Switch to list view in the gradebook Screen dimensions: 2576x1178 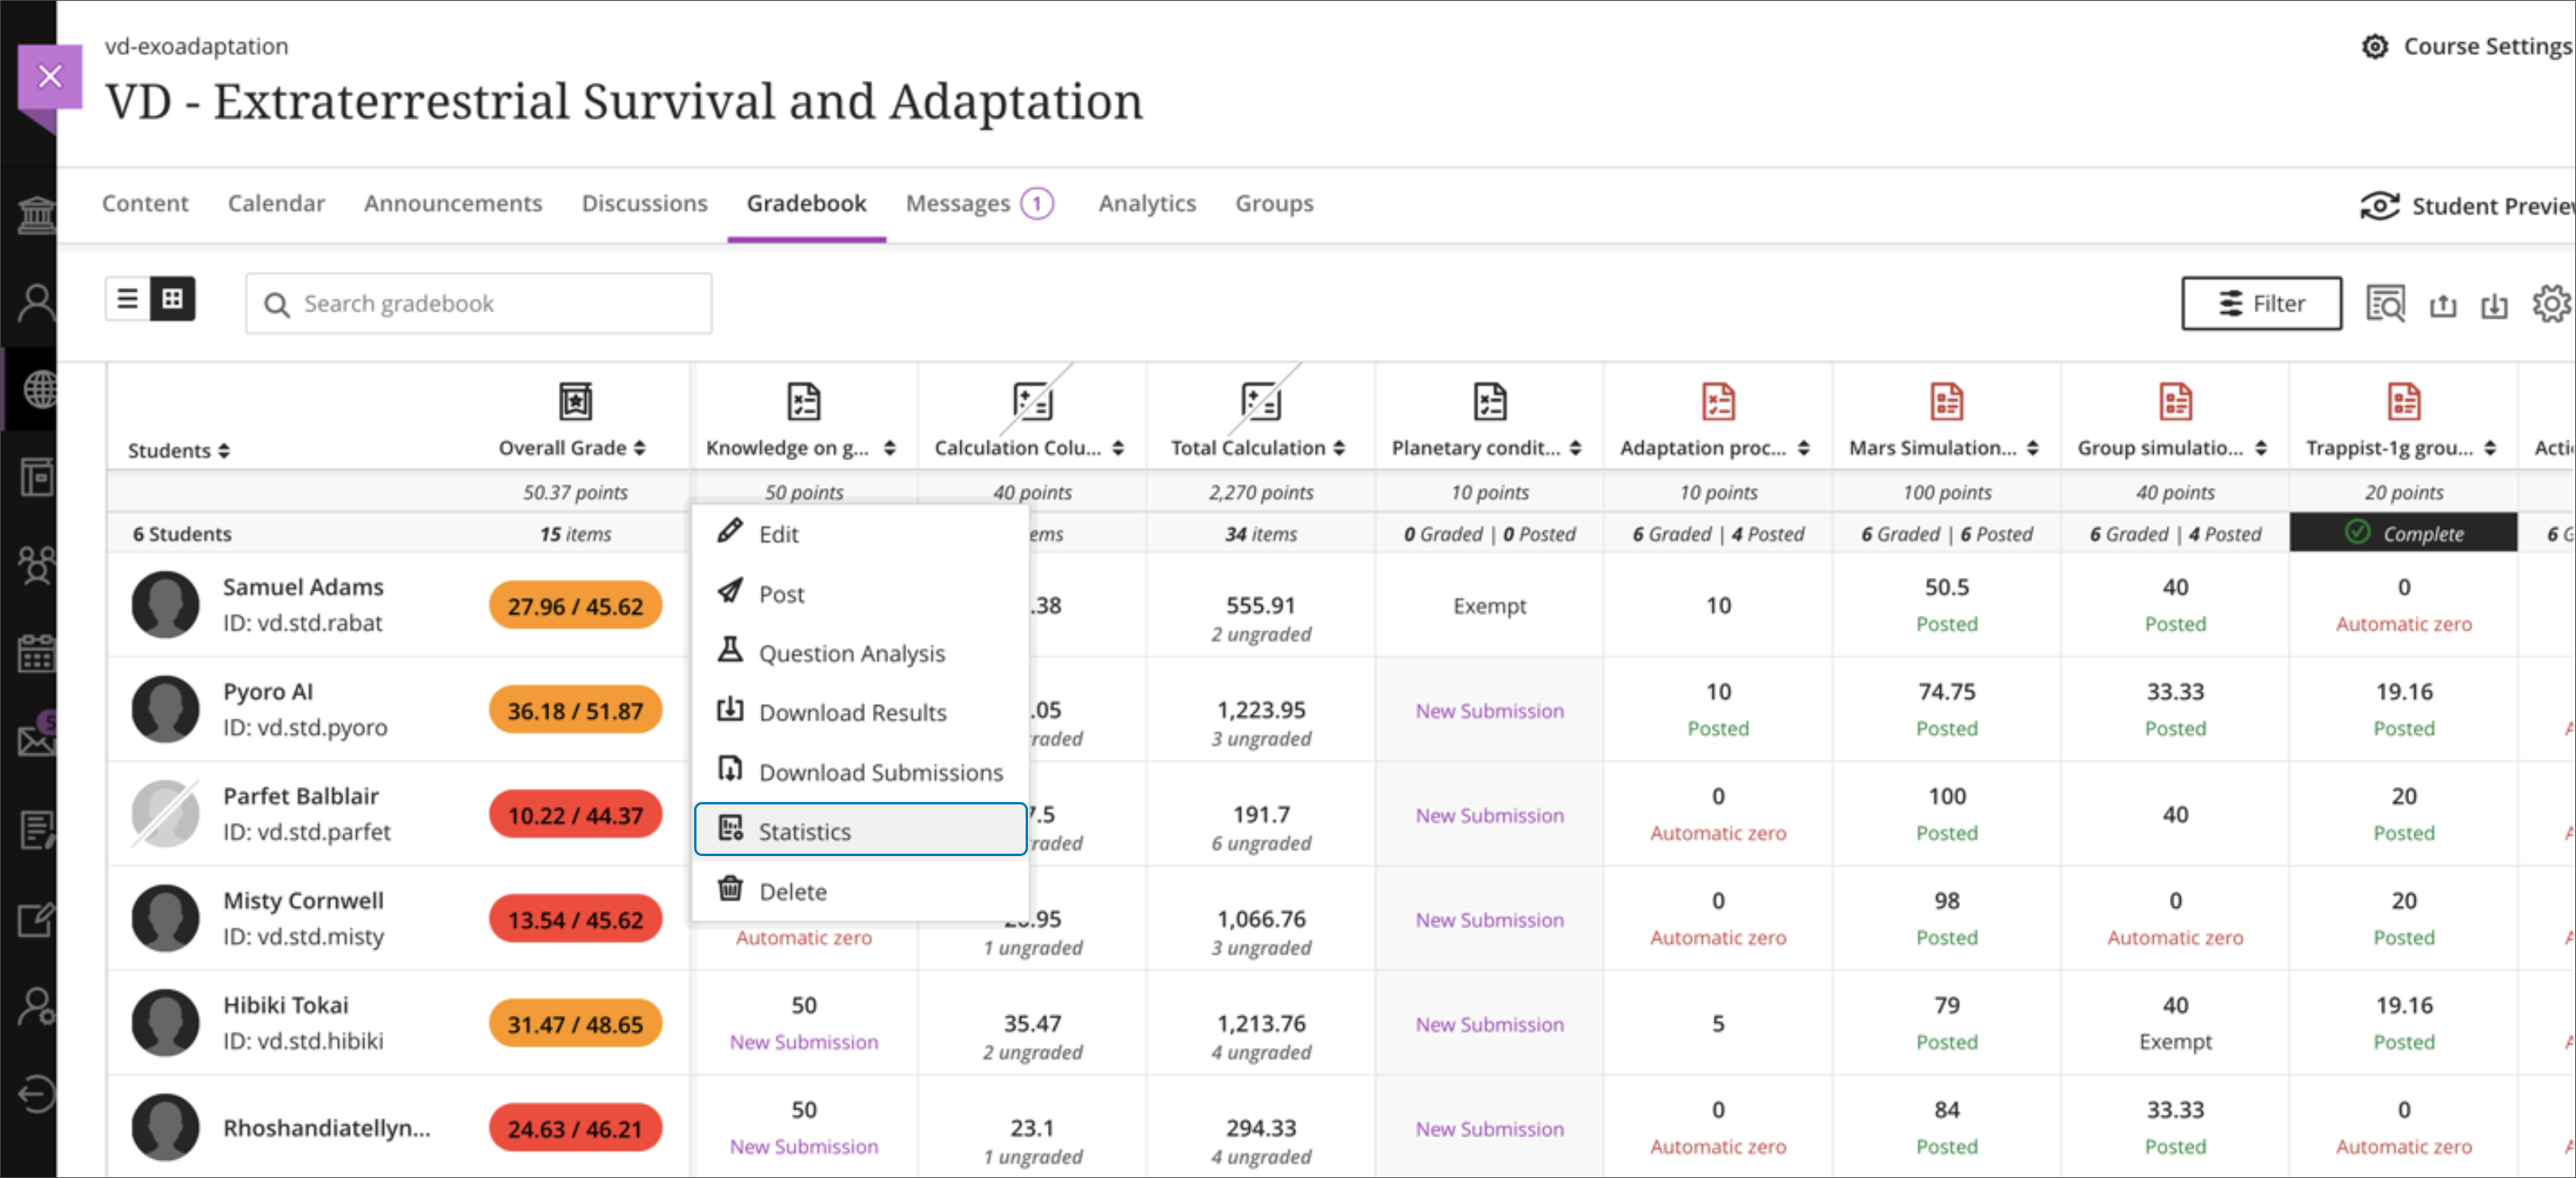click(x=128, y=298)
